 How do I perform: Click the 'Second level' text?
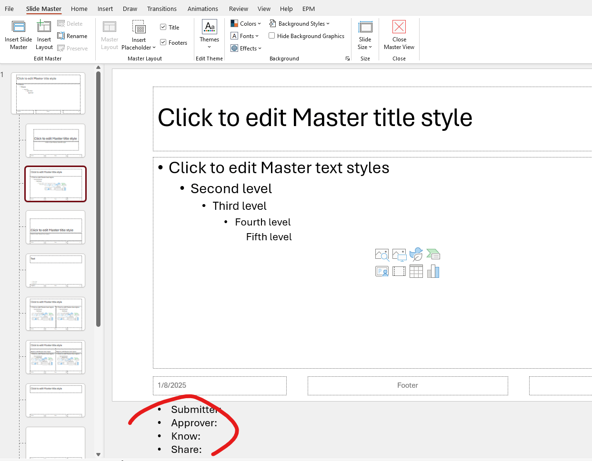point(231,188)
